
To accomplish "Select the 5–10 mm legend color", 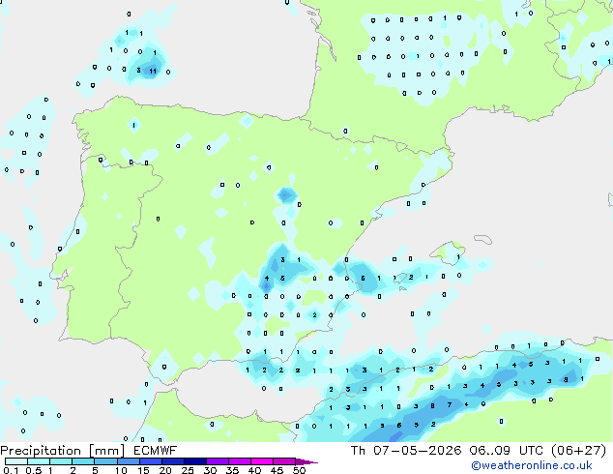I will [105, 461].
